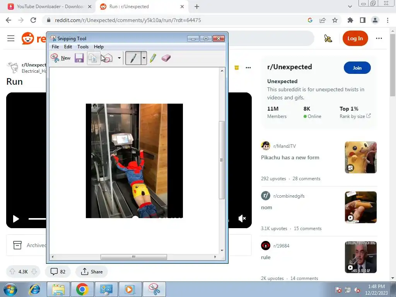Open Windows Explorer folder on taskbar

click(58, 289)
